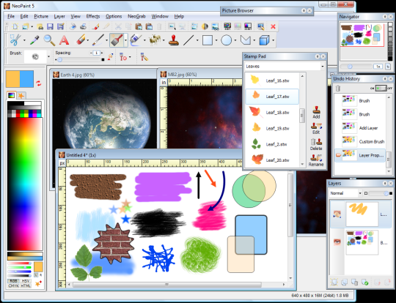Select the Clone animals tool
Viewport: 396px width, 303px height.
155,40
